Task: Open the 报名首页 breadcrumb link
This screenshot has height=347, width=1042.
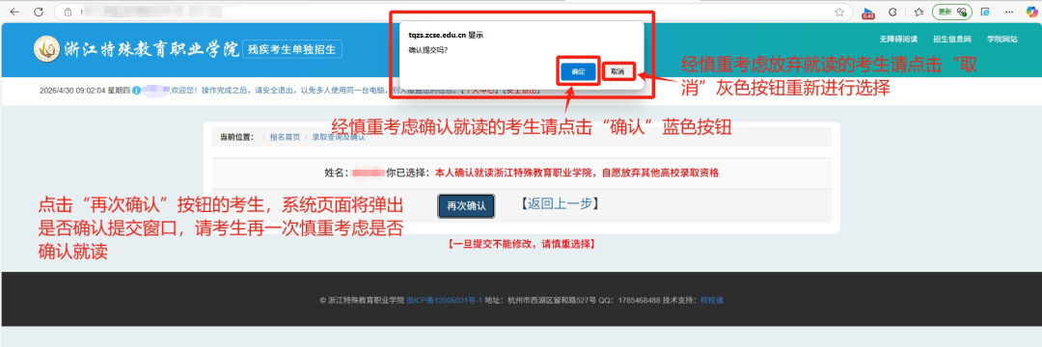Action: click(x=285, y=137)
